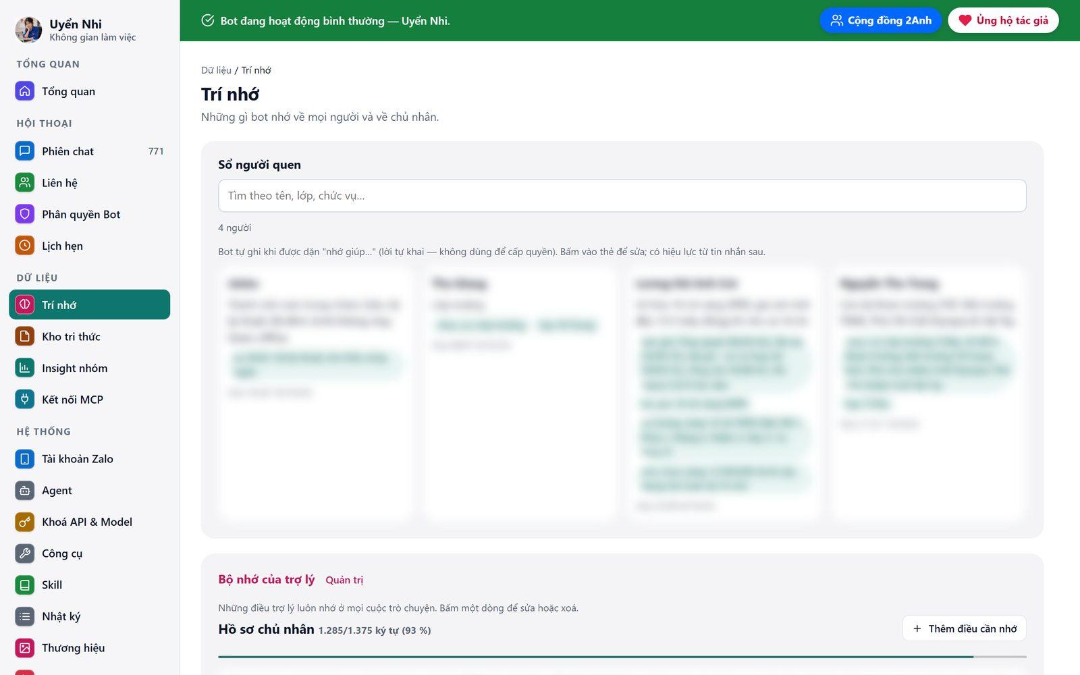Click the Insight nhóm chart icon
The width and height of the screenshot is (1080, 675).
25,368
